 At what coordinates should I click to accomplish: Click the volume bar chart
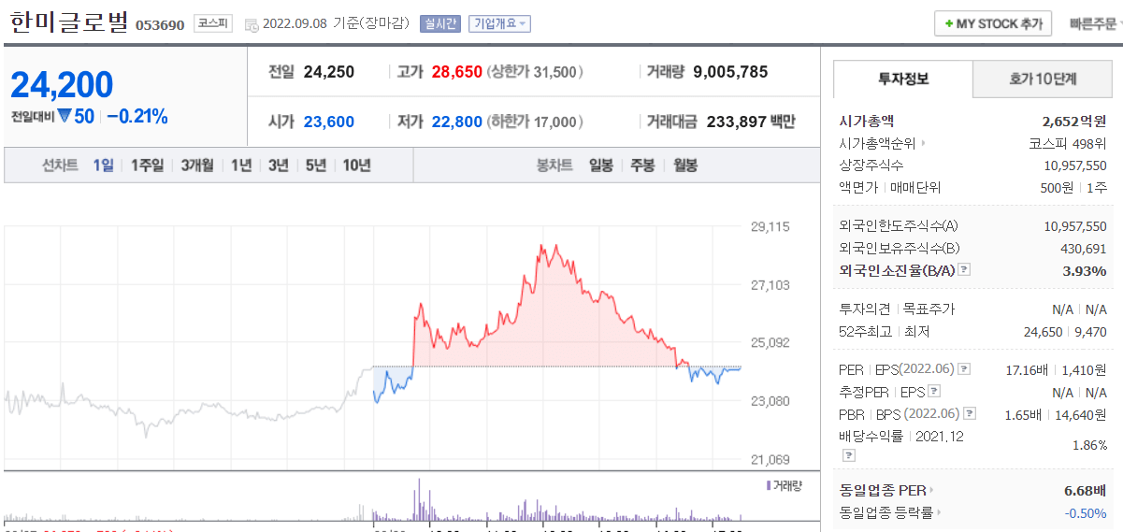point(373,497)
